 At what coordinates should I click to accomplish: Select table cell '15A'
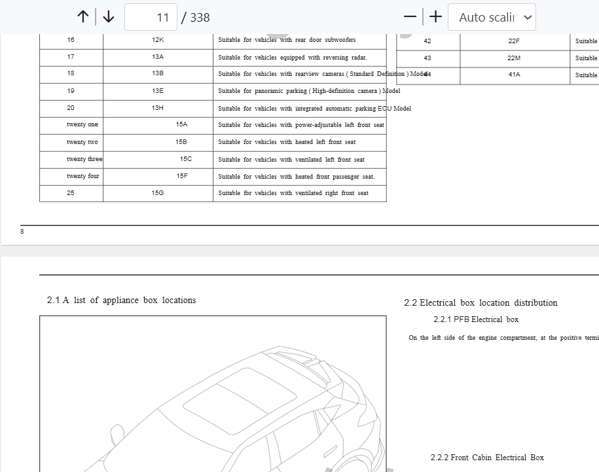click(181, 124)
